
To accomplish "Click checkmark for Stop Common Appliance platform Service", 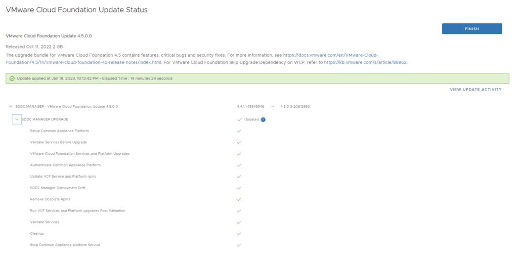I will (x=239, y=245).
